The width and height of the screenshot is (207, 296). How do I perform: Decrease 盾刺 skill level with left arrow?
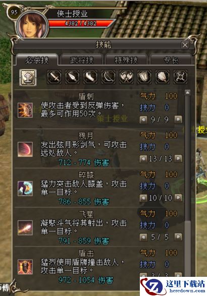point(143,120)
